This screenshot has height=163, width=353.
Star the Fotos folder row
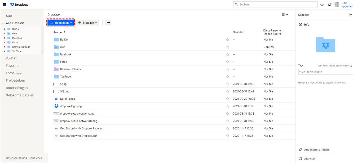(x=227, y=62)
